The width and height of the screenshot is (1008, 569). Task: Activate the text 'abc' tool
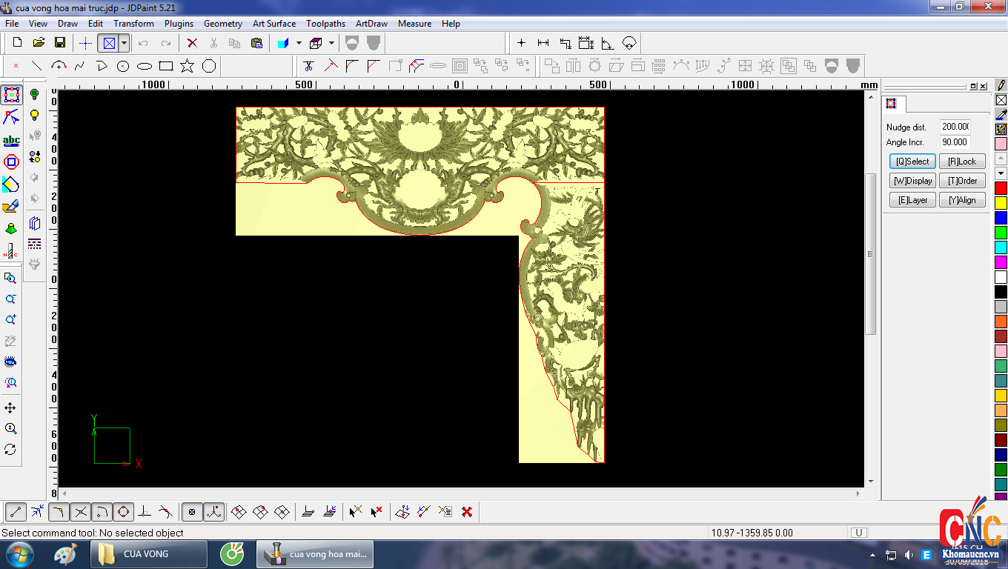pyautogui.click(x=11, y=140)
